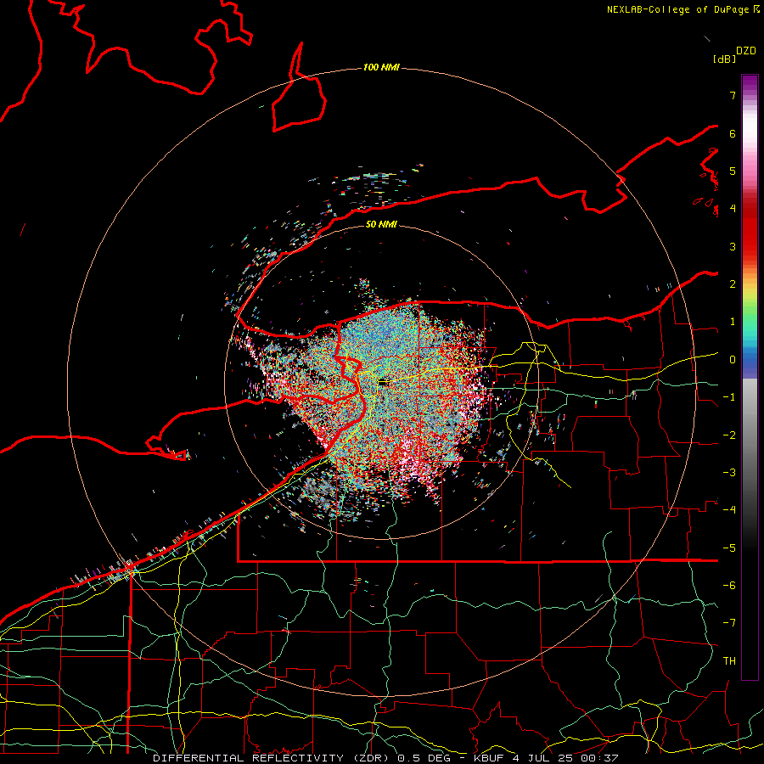Click the 0 value on the color scale
Screen dimensions: 764x764
pos(733,360)
